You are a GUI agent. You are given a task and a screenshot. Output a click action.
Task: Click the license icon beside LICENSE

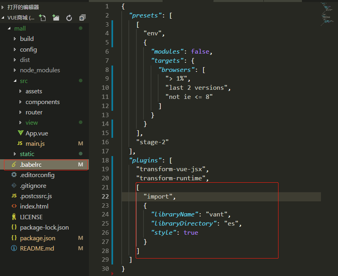click(x=14, y=217)
